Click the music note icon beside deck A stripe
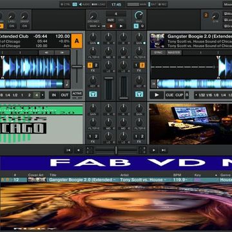The height and width of the screenshot is (232, 232). 67,84
